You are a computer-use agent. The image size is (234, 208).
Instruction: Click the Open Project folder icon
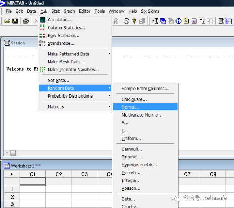click(x=7, y=21)
